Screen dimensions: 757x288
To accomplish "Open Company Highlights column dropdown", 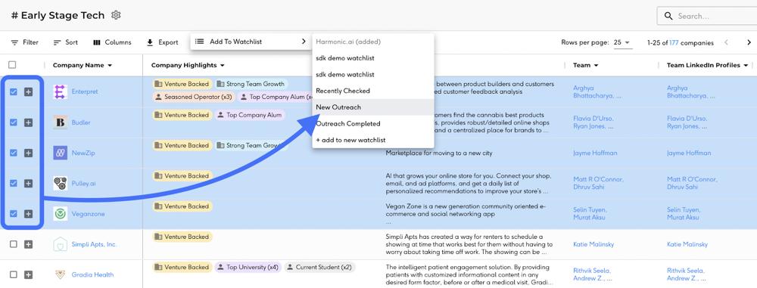I will pos(222,66).
